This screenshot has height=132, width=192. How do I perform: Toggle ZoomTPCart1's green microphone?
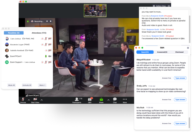[46, 56]
